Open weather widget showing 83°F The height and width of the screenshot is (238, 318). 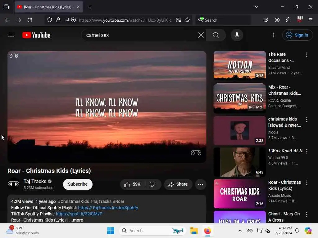pos(22,231)
